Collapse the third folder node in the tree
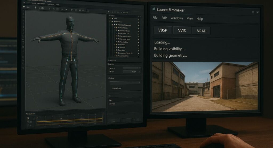The height and width of the screenshot is (148, 273). pos(113,25)
